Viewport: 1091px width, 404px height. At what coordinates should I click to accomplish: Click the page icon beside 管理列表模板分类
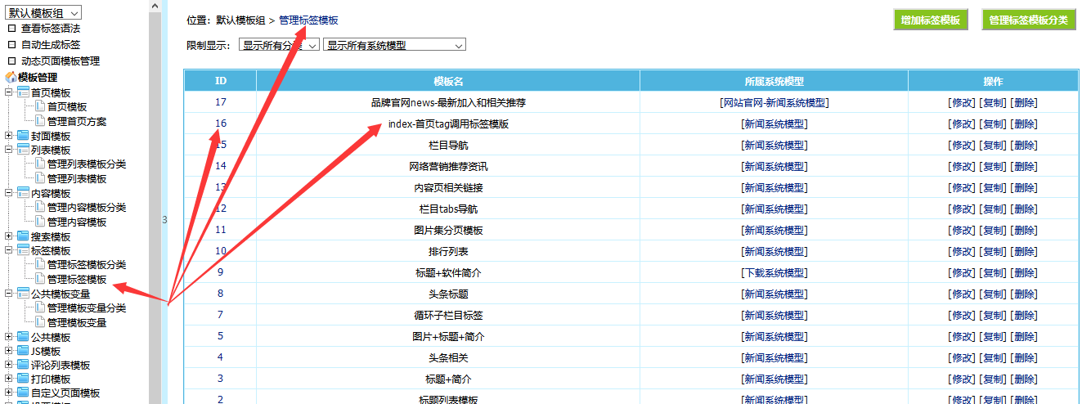point(39,164)
